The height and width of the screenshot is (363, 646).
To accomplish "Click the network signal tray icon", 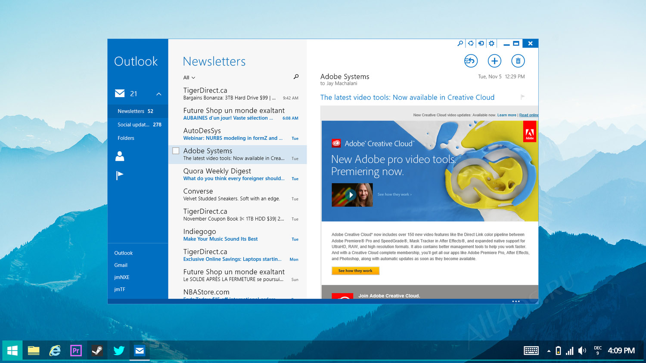I will coord(569,351).
